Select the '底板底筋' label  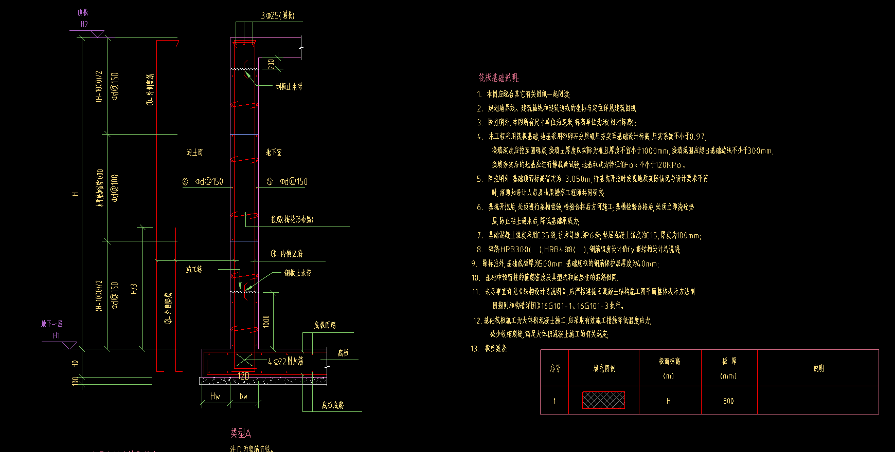tap(333, 405)
